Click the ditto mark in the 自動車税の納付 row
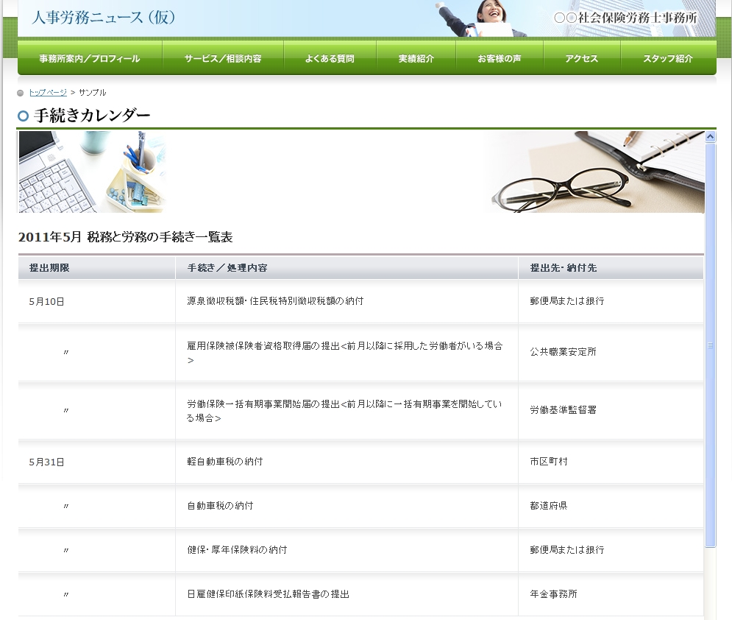The image size is (732, 620). (x=65, y=506)
